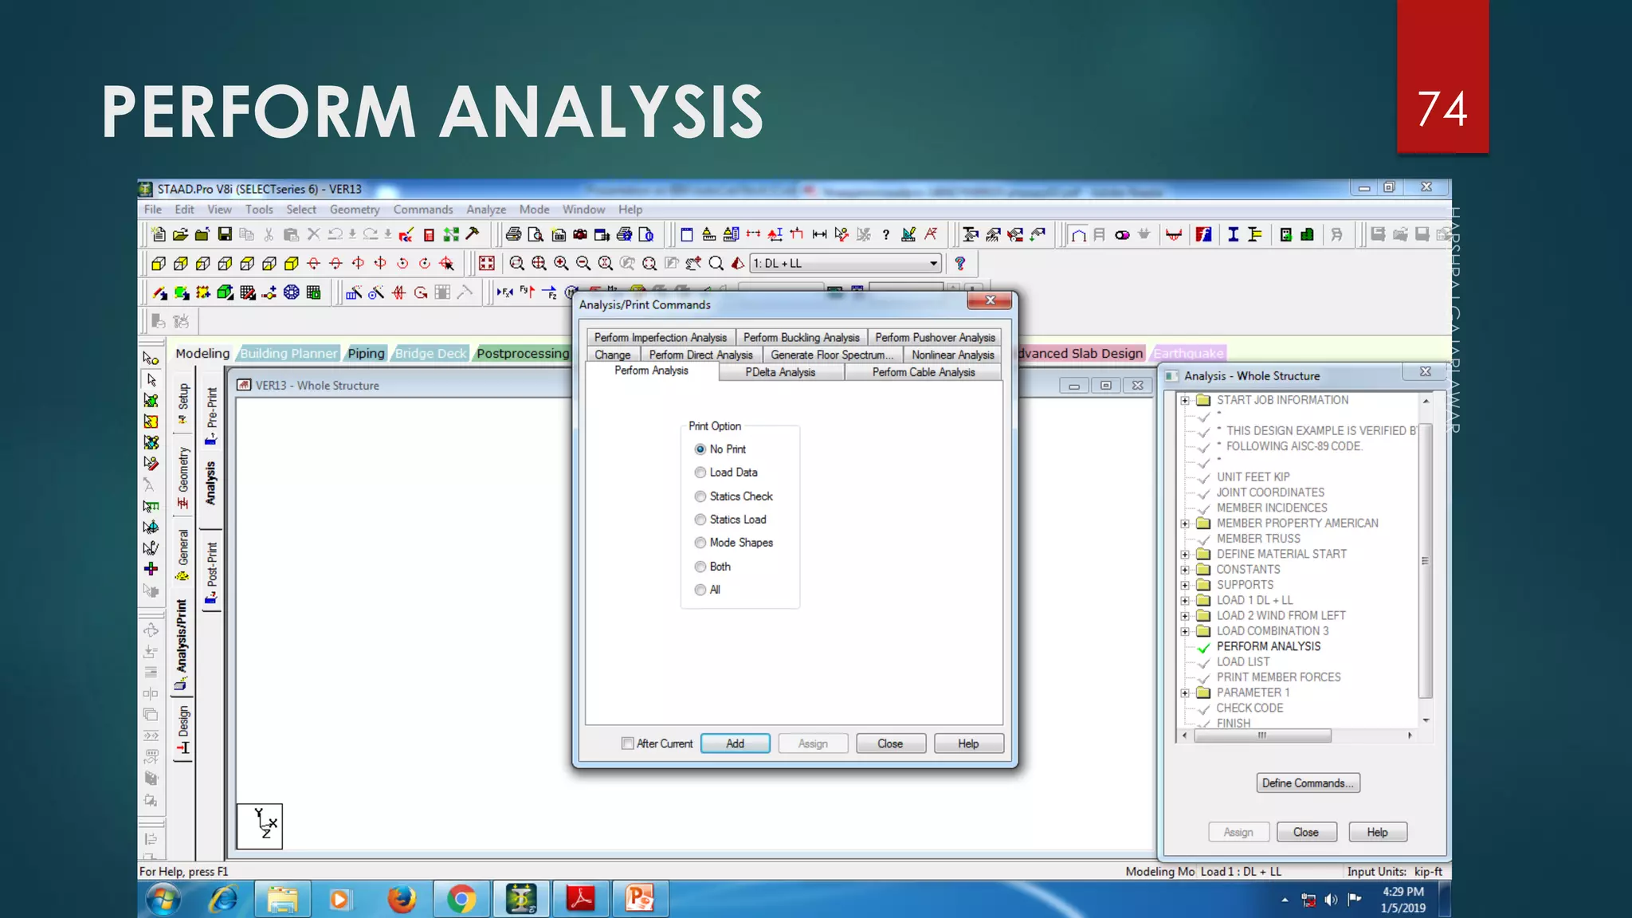The height and width of the screenshot is (918, 1632).
Task: Click the colorful question mark help icon
Action: 960,263
